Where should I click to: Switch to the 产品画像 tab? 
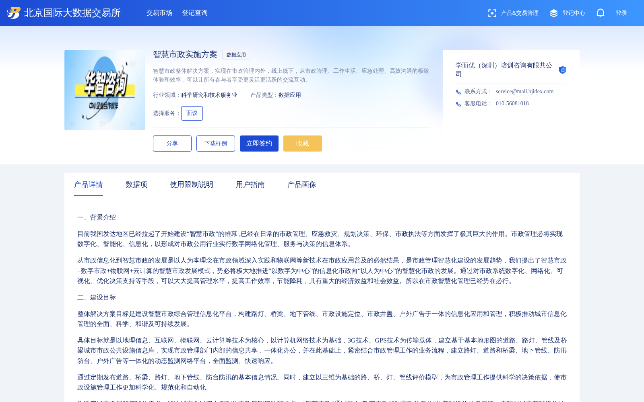coord(302,185)
